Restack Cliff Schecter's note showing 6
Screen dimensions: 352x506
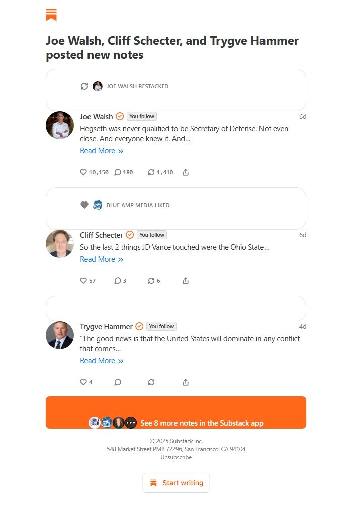click(151, 281)
